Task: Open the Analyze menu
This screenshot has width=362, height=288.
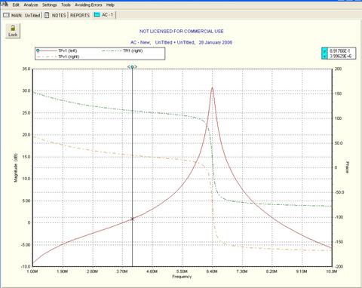Action: (x=31, y=5)
